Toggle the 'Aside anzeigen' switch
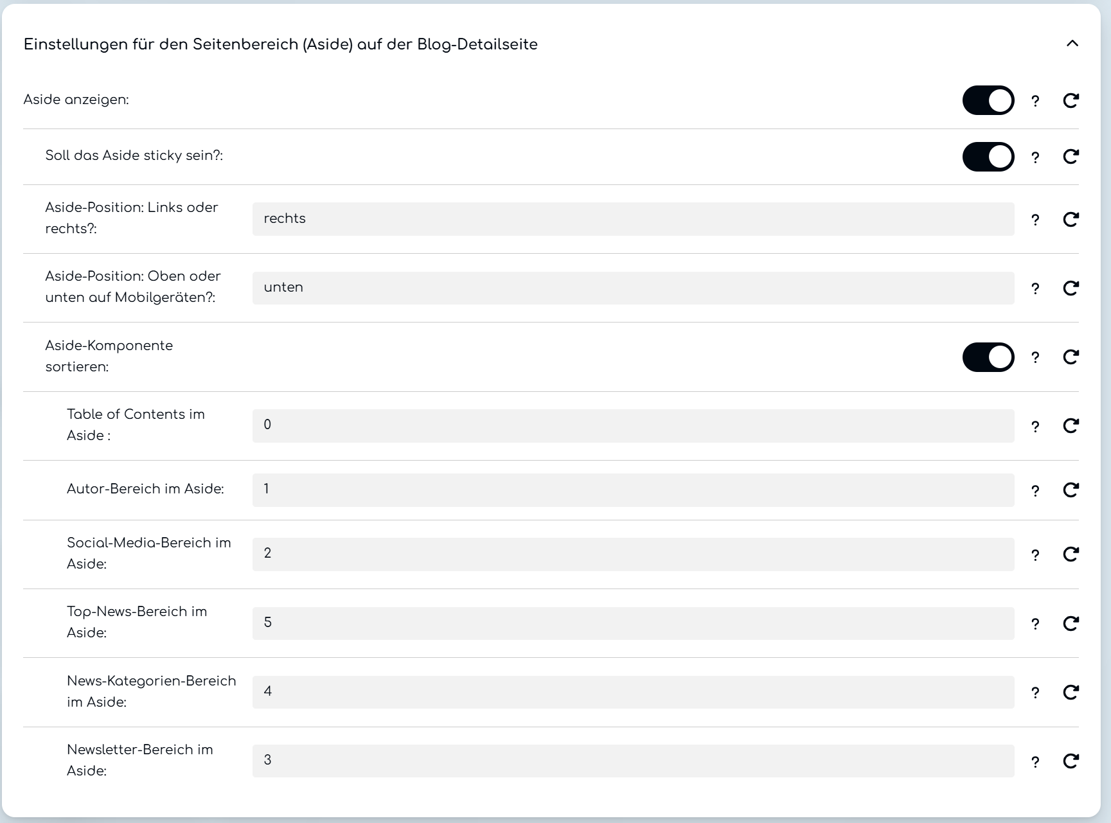 click(x=988, y=100)
